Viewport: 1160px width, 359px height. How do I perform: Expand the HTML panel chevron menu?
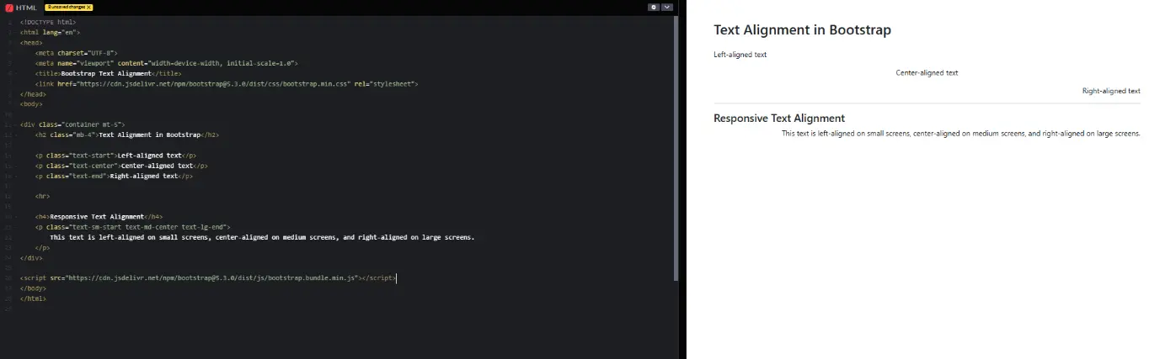(668, 7)
